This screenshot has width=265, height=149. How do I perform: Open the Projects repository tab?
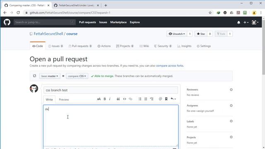[125, 46]
